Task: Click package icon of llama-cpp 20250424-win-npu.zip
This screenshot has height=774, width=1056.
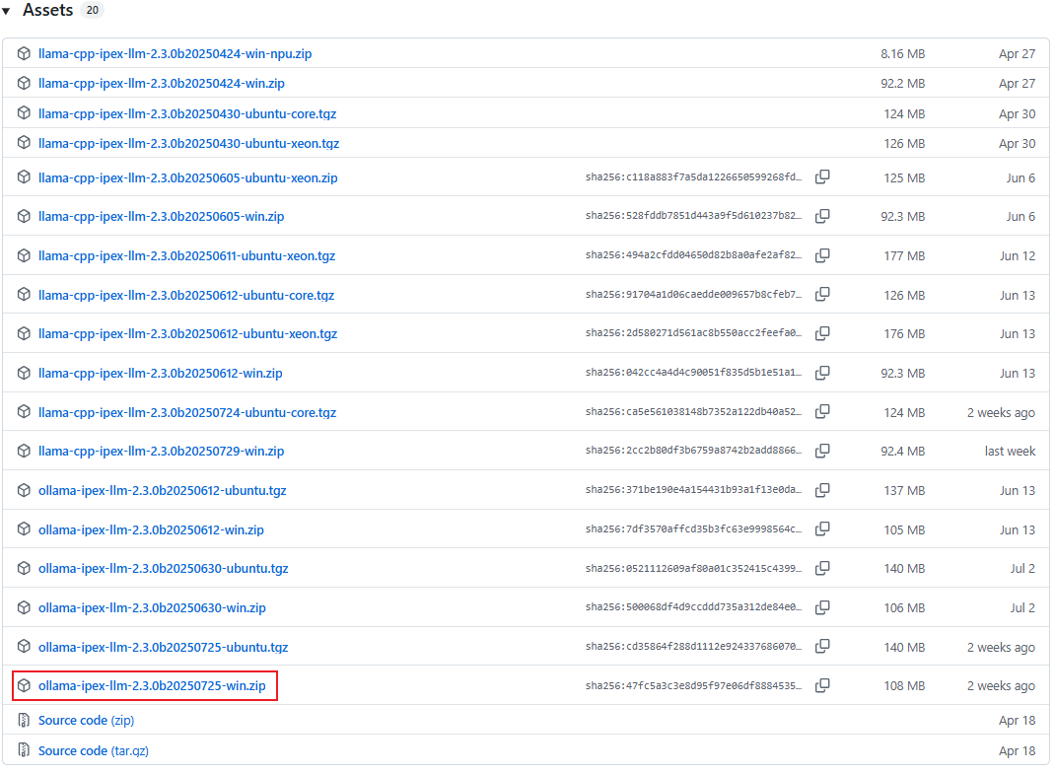Action: coord(24,53)
